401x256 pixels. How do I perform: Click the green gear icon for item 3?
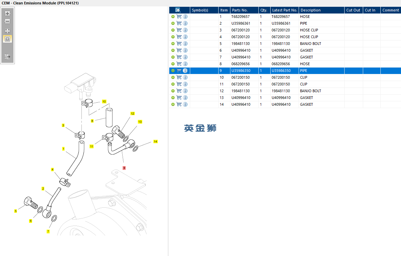173,30
